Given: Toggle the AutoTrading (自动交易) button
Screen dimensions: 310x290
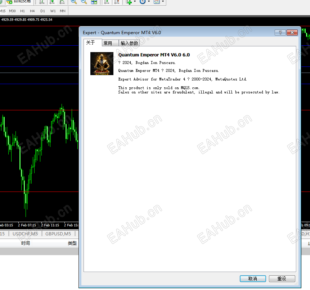Looking at the screenshot, I should [19, 1].
